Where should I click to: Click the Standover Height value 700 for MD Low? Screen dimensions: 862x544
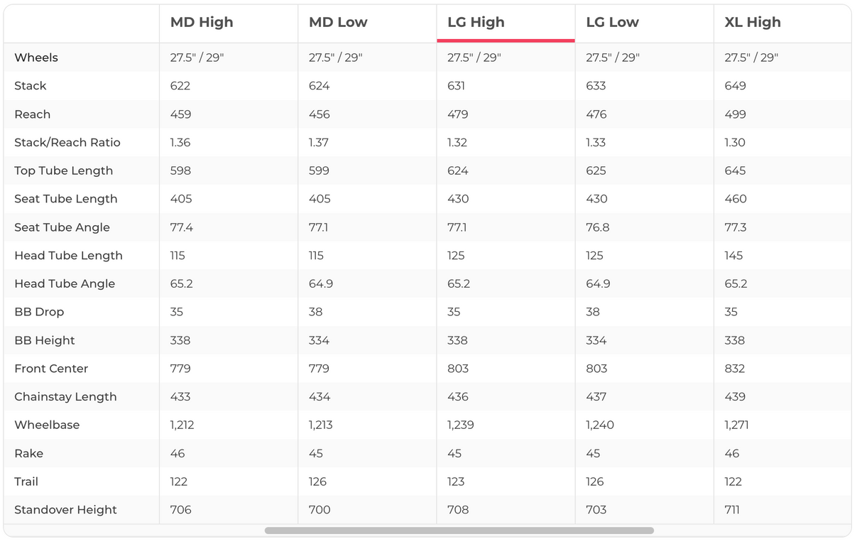(x=319, y=510)
